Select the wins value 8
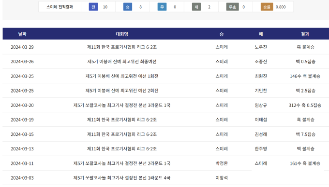 click(141, 7)
